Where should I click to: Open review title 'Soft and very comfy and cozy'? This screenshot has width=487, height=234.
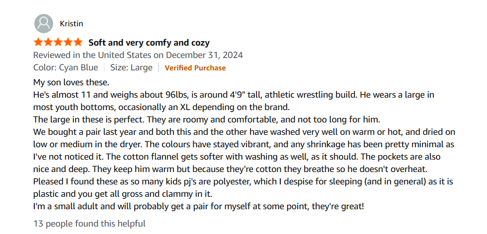149,43
